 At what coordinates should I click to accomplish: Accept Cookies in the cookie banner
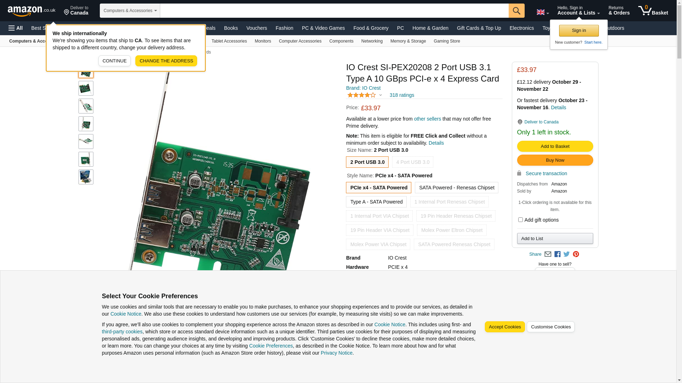504,327
